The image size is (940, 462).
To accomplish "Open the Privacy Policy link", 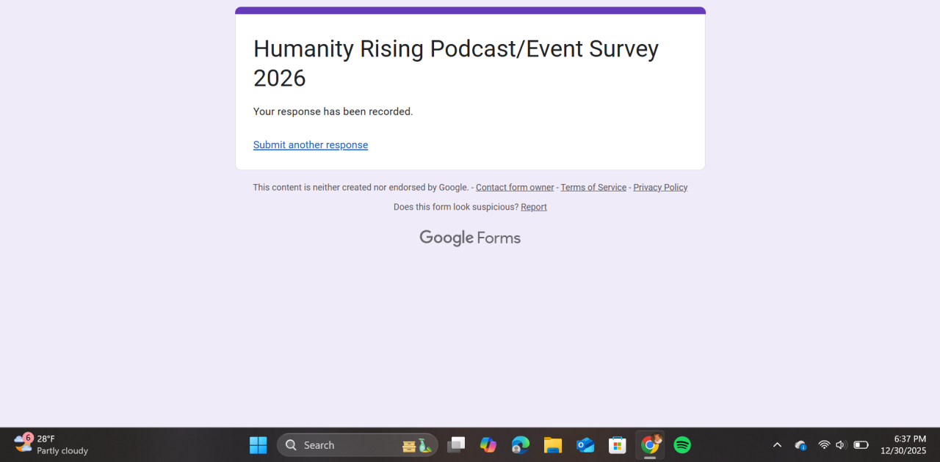I will point(660,188).
